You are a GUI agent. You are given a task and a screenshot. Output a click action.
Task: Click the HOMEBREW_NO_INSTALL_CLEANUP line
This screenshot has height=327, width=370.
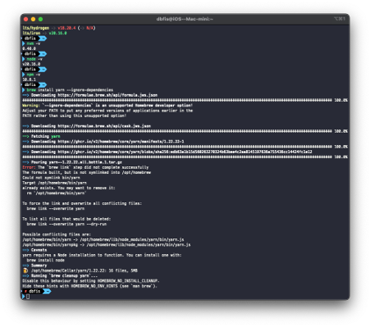pyautogui.click(x=91, y=281)
